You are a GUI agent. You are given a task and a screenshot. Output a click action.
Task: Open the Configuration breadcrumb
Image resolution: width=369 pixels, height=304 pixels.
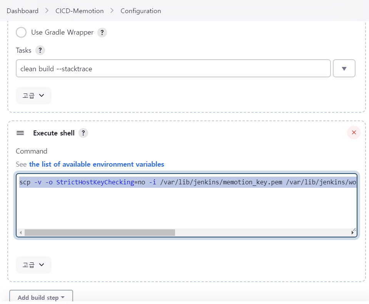pyautogui.click(x=141, y=11)
